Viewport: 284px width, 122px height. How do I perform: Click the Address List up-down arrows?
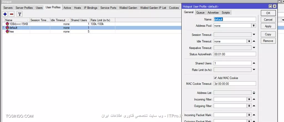pyautogui.click(x=254, y=93)
